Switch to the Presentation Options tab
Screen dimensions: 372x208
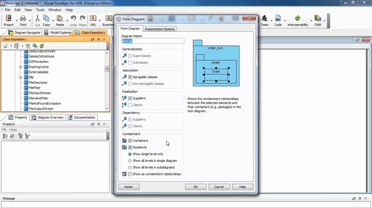[x=160, y=29]
